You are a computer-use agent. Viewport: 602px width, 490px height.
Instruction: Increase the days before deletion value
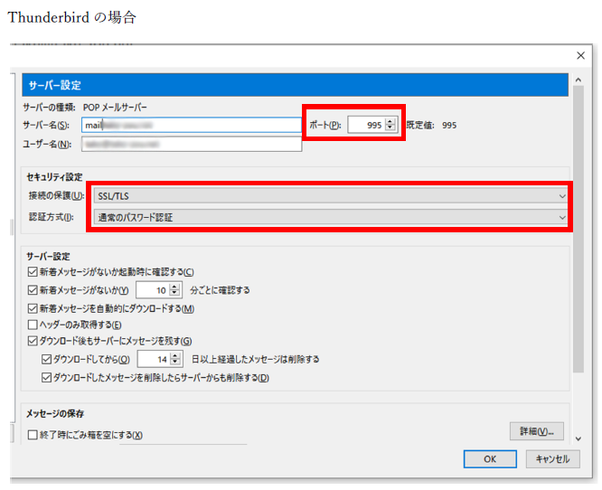[175, 356]
